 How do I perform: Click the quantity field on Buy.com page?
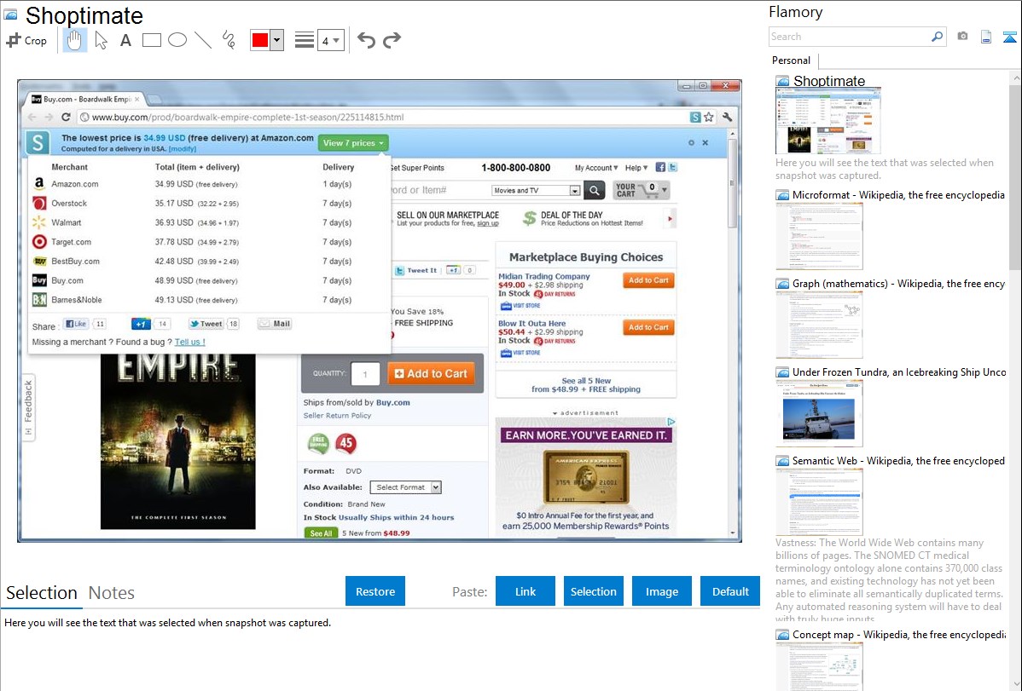coord(365,374)
